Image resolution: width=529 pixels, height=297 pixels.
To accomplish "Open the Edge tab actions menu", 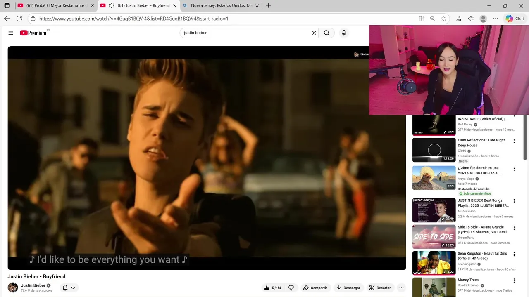I will coord(7,6).
